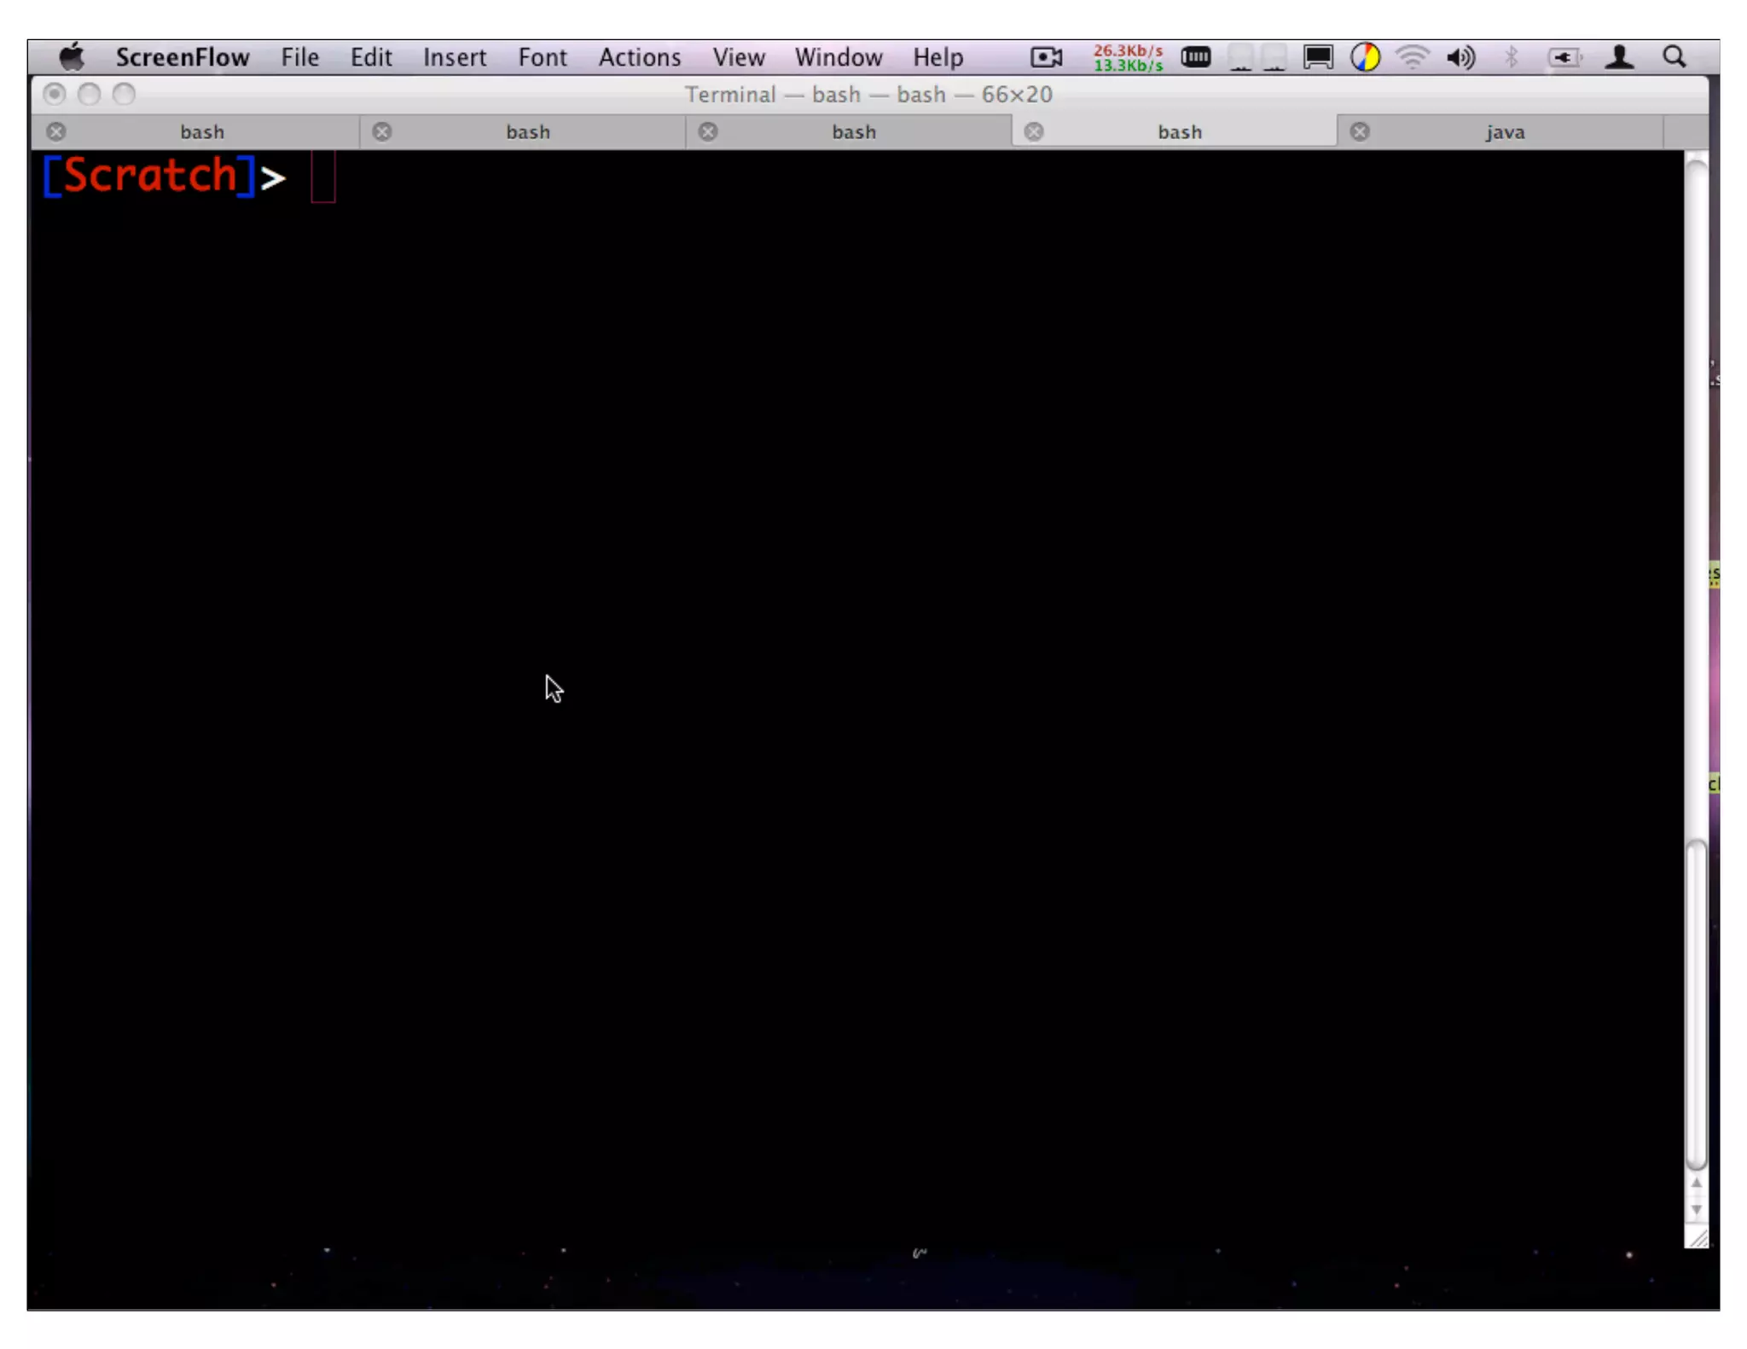Open the File menu
This screenshot has width=1747, height=1349.
point(300,57)
